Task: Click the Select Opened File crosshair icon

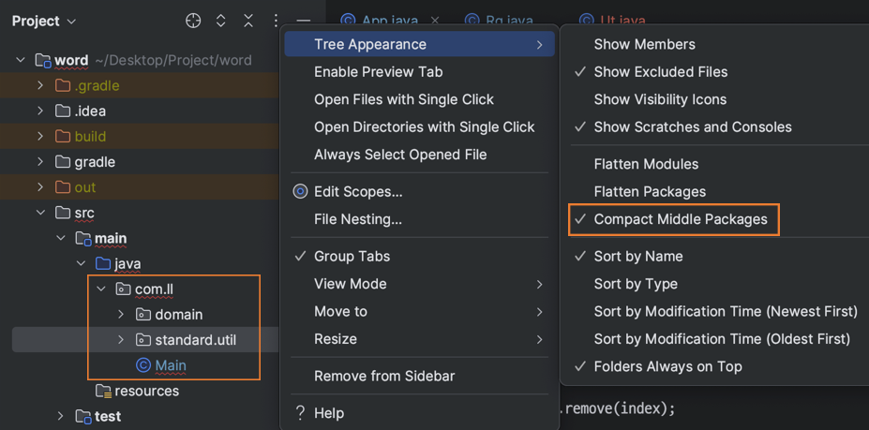Action: [x=193, y=21]
